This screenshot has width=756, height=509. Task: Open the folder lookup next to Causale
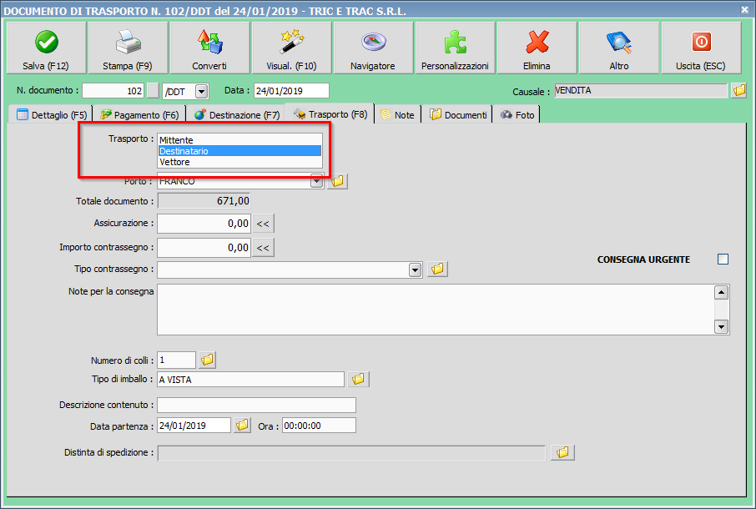coord(738,90)
